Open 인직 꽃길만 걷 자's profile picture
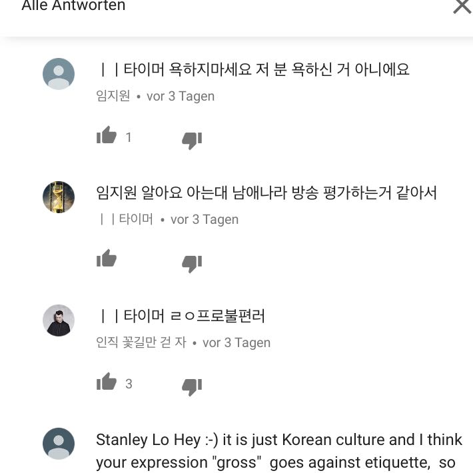The height and width of the screenshot is (473, 473). pos(59,320)
